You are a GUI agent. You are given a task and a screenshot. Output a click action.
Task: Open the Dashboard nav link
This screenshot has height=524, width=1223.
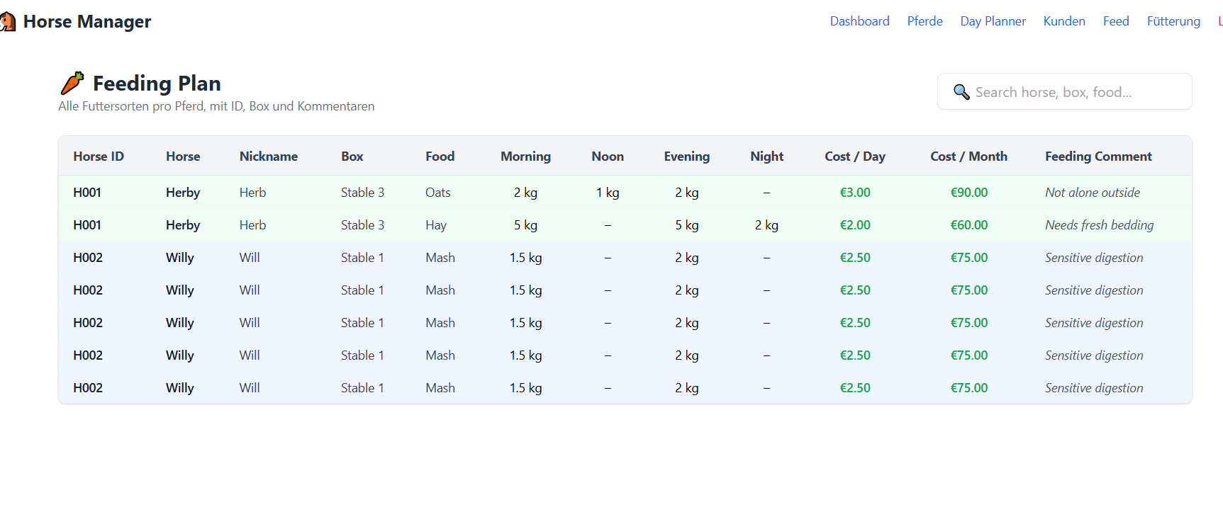click(859, 21)
